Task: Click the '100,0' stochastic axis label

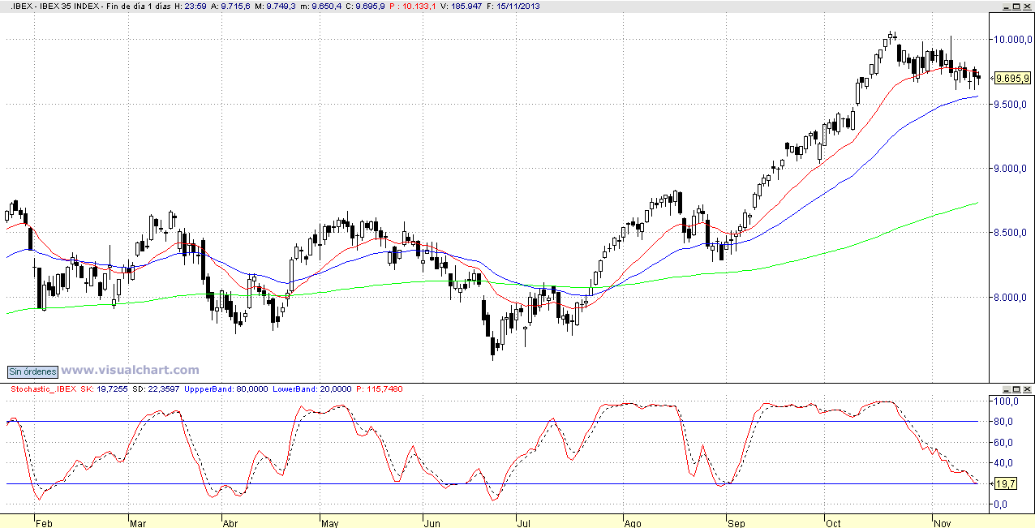Action: point(1005,401)
